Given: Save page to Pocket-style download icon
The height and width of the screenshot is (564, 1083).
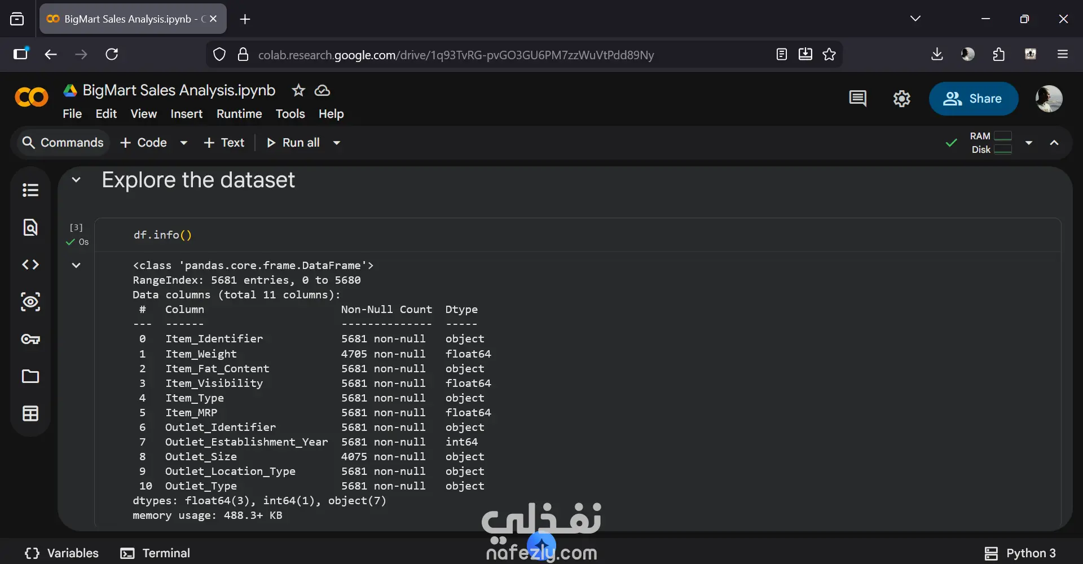Looking at the screenshot, I should coord(805,54).
